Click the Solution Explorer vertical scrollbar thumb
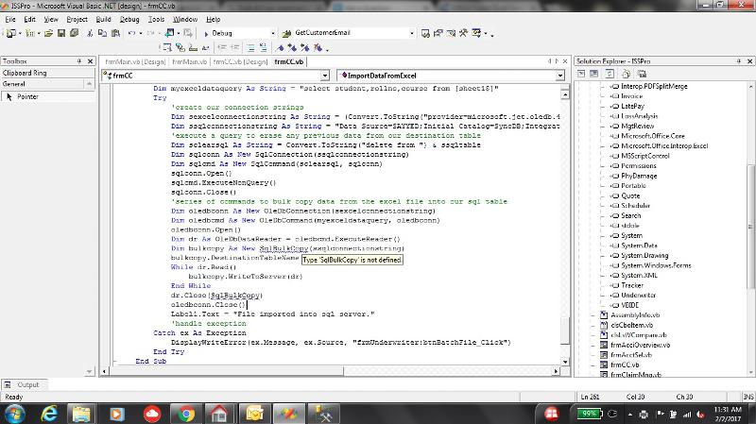The image size is (756, 424). 750,227
